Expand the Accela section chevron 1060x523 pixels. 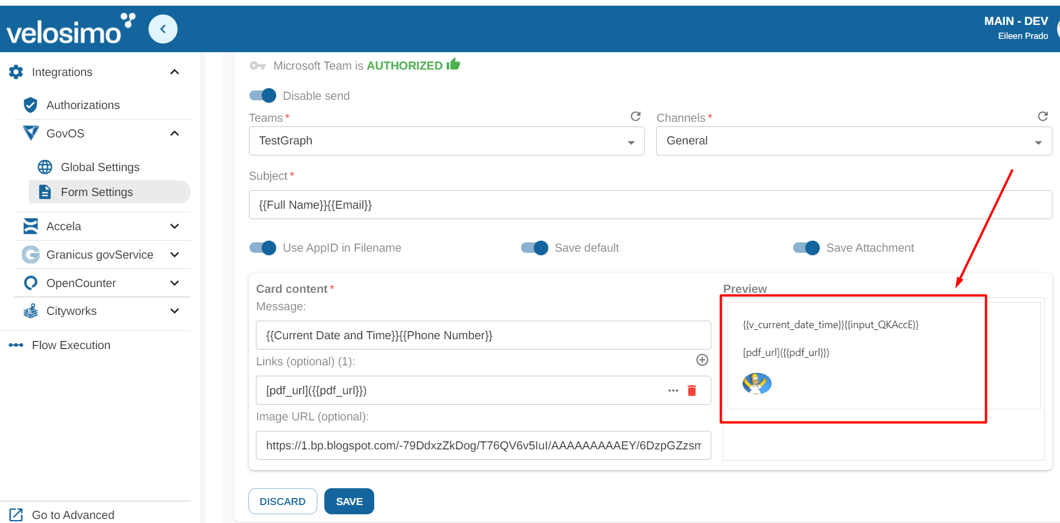175,226
